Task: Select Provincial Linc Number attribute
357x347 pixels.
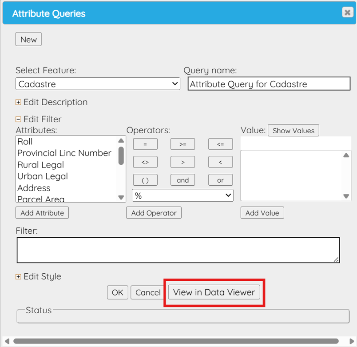Action: (64, 153)
